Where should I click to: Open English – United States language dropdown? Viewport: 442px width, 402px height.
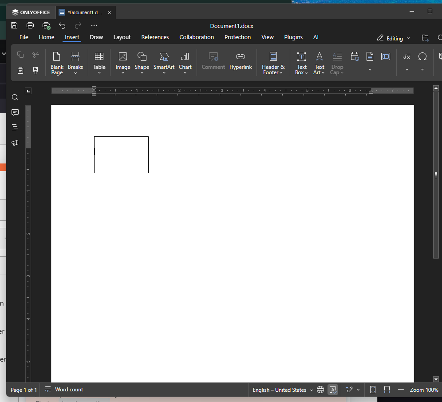282,390
